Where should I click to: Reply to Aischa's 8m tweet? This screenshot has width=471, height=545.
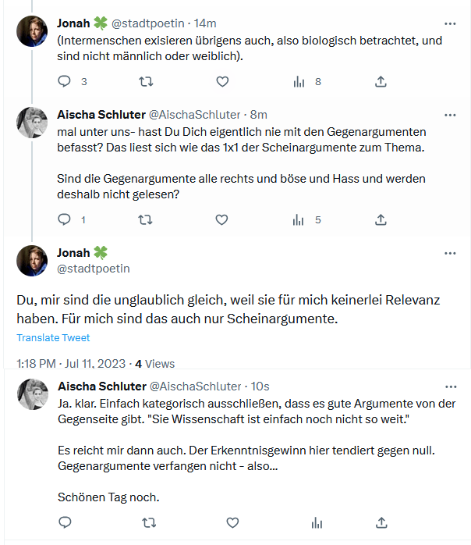pos(65,220)
